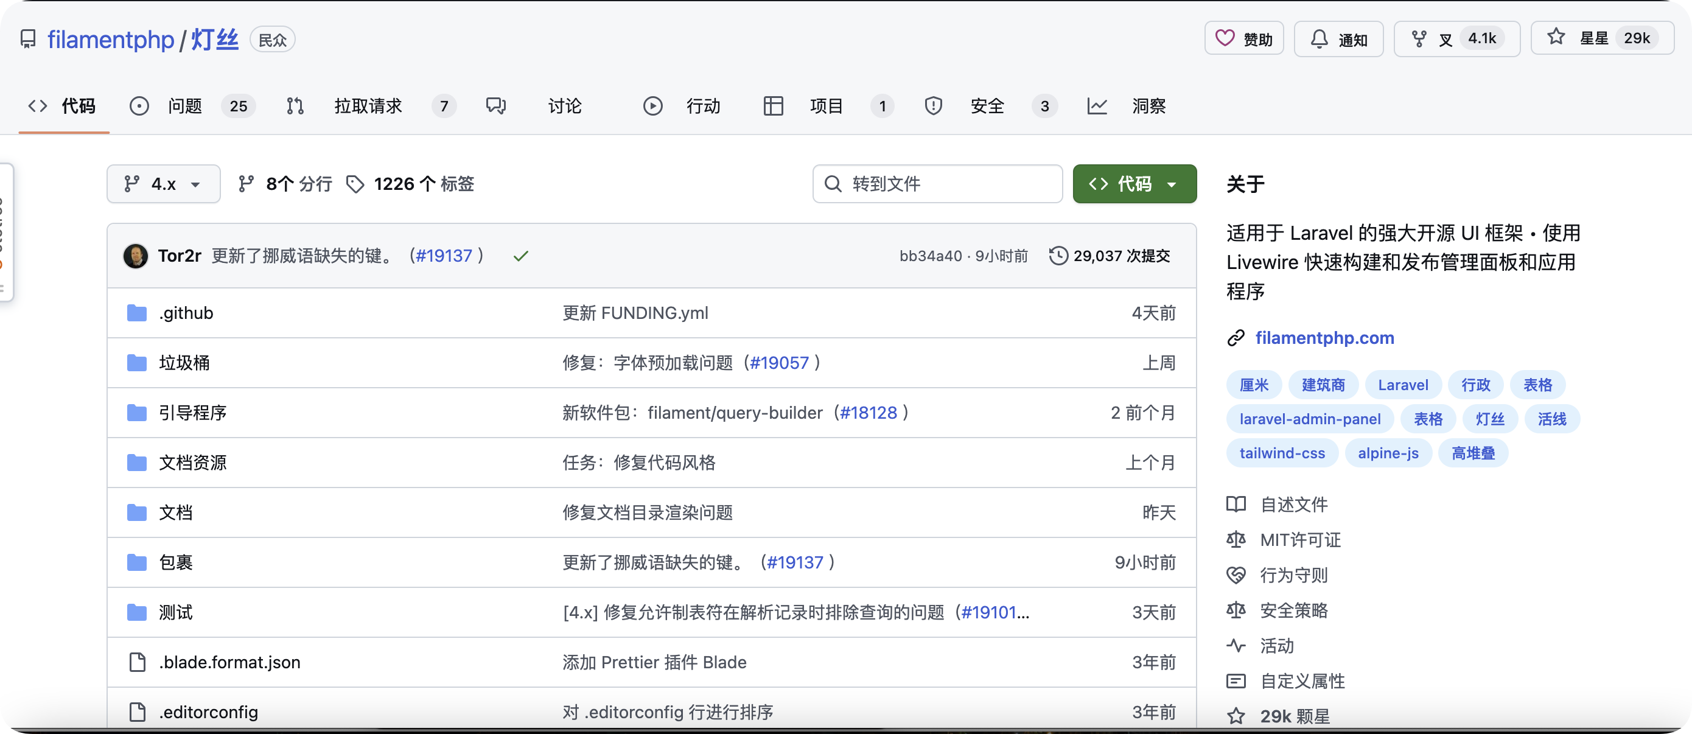Click the heart icon on Sponsor (赞助) button

[1225, 39]
